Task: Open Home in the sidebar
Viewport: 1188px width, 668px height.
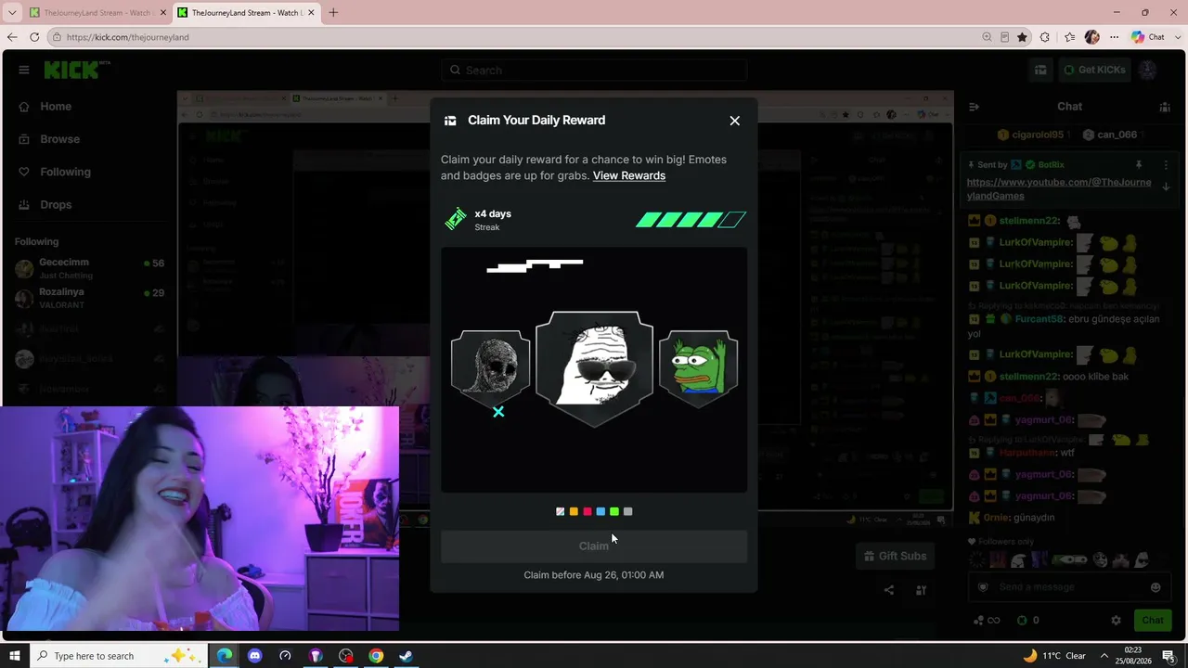Action: [56, 107]
